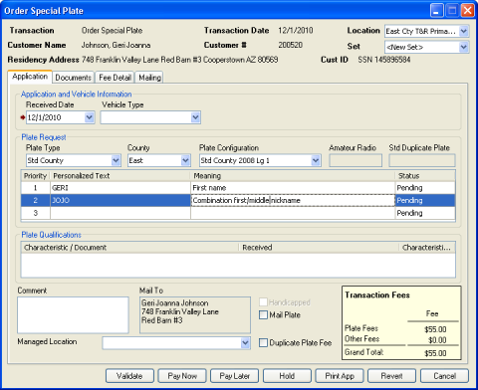Click the required-field marker beside Received Date
The height and width of the screenshot is (390, 478).
coord(23,117)
